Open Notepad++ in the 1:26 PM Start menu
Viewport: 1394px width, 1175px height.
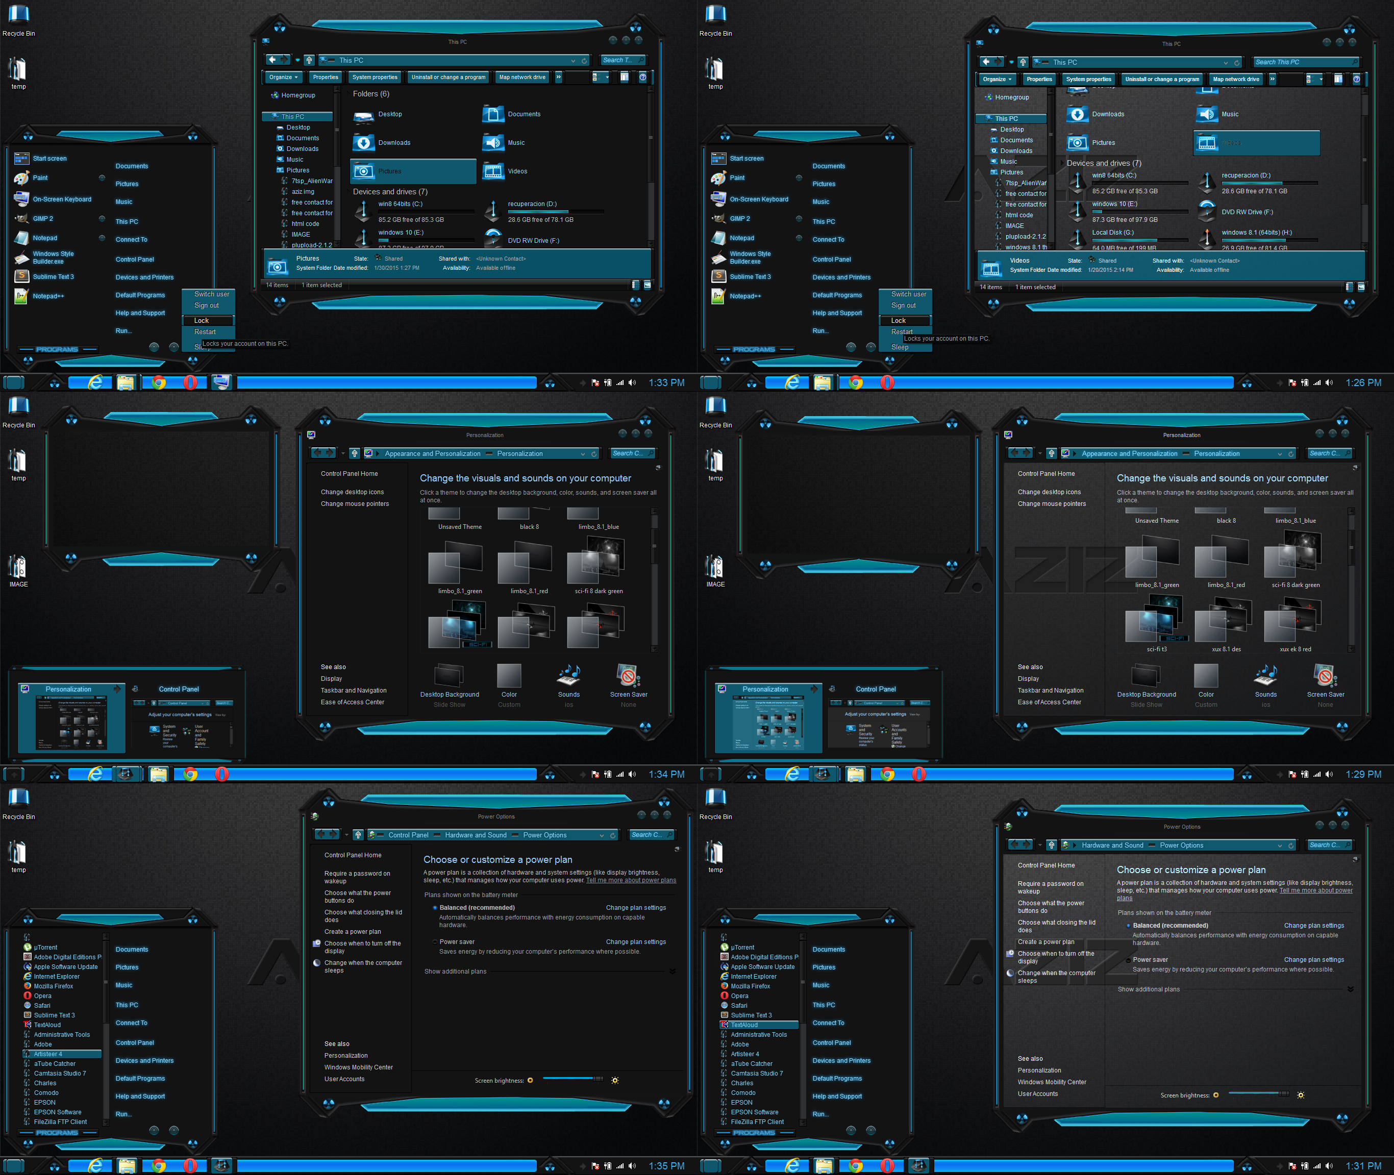pyautogui.click(x=745, y=296)
